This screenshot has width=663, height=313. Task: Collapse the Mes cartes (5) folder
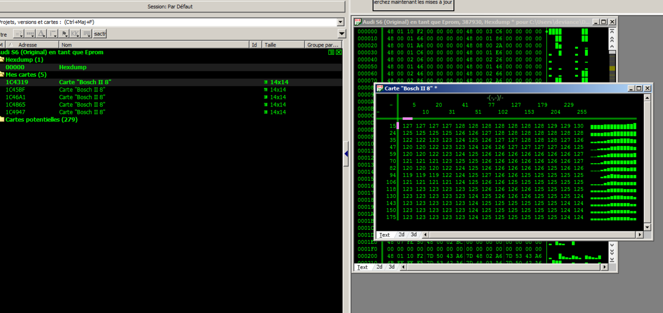[x=2, y=74]
